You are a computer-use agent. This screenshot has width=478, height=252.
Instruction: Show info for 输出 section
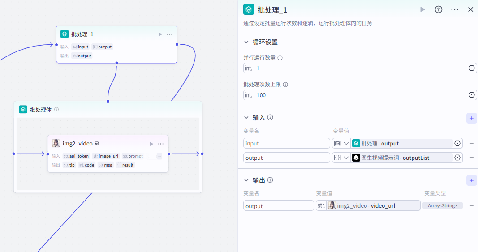(x=270, y=180)
